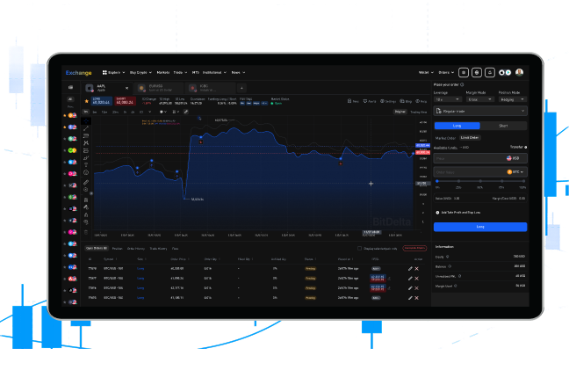Click the Price input field
Screen dimensions: 569x392
480,158
